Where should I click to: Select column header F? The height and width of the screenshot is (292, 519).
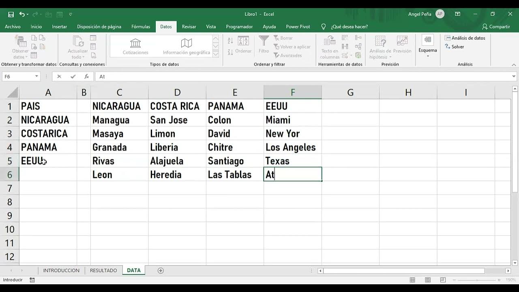pos(293,92)
